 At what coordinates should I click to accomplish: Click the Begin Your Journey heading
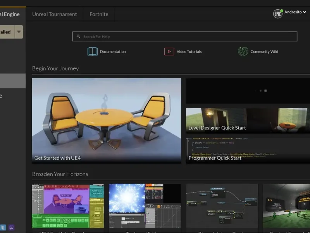pyautogui.click(x=55, y=68)
